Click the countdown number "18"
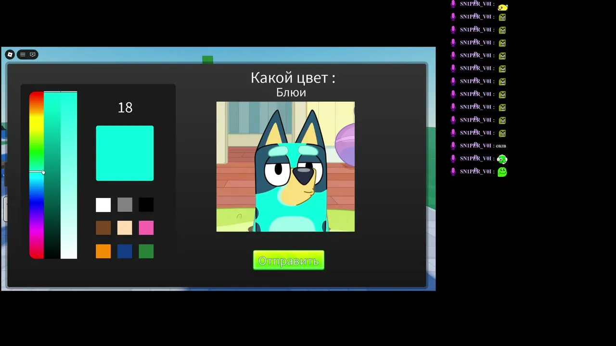Viewport: 616px width, 346px height. pos(125,108)
